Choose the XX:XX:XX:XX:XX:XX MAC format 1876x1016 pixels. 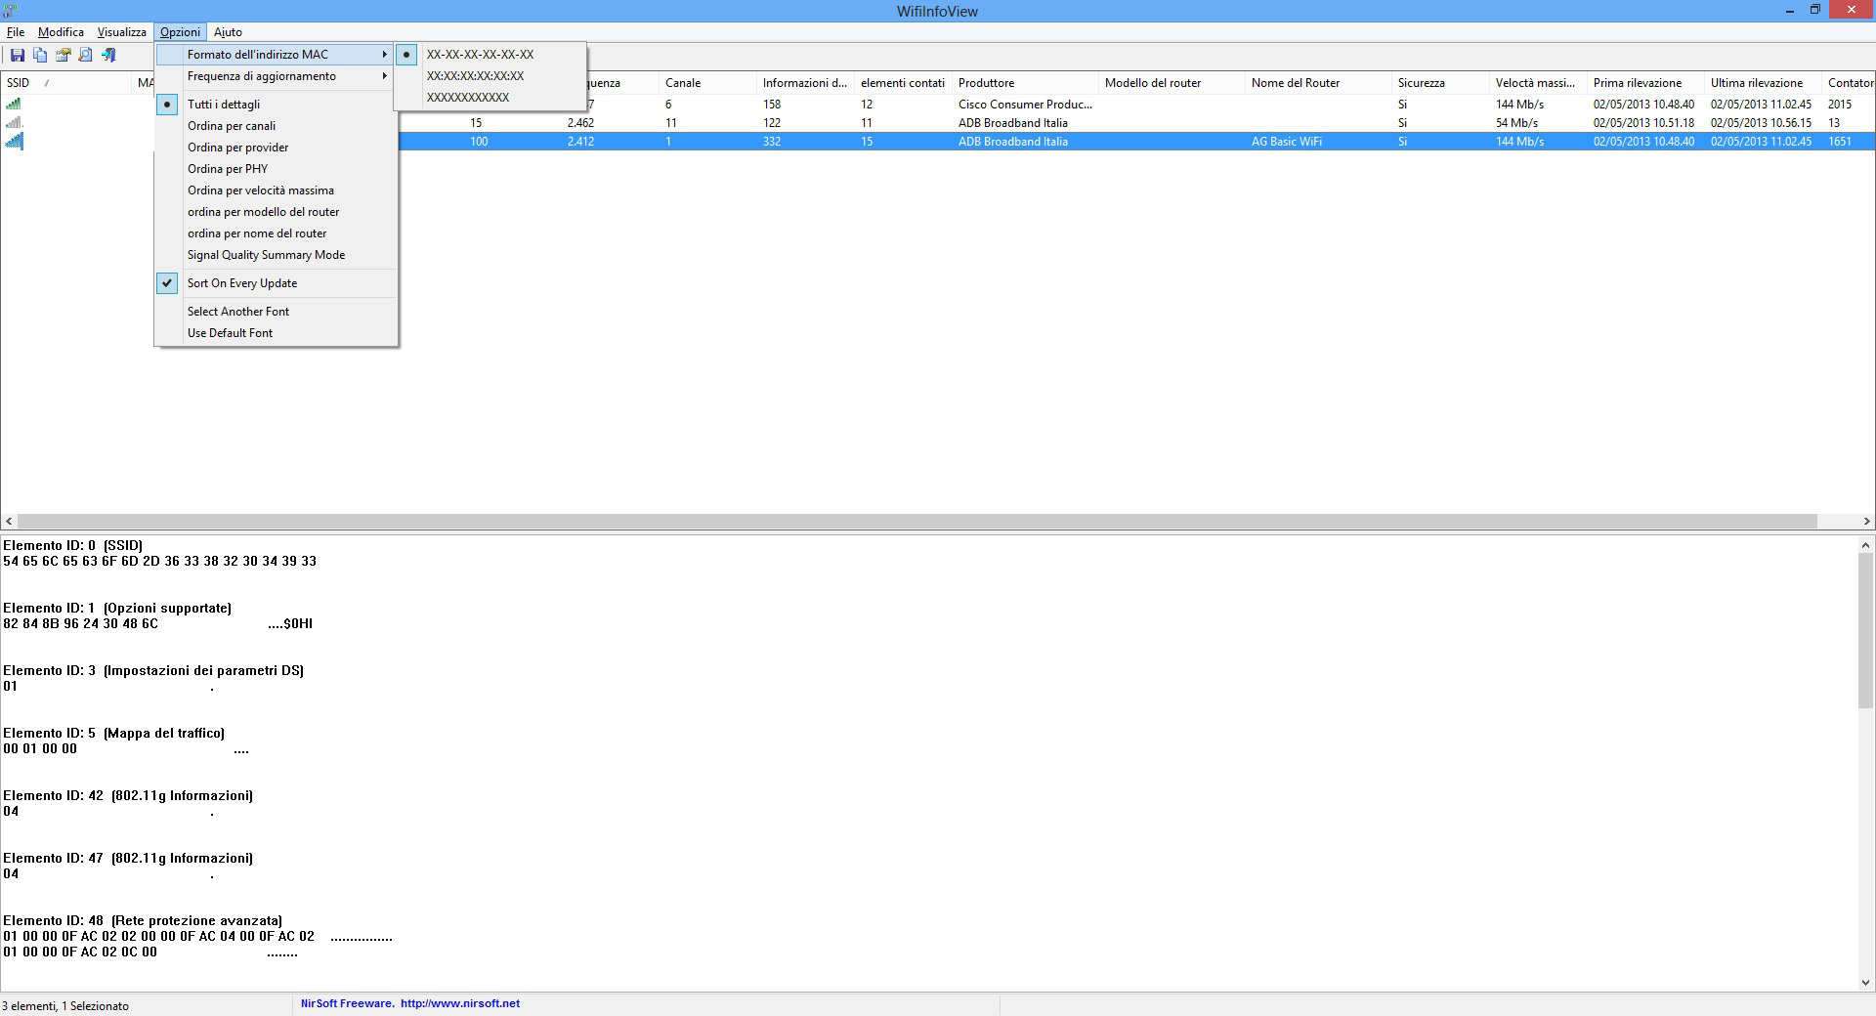[490, 76]
